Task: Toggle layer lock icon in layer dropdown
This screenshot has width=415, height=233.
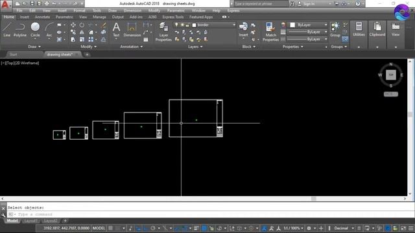Action: tap(187, 25)
